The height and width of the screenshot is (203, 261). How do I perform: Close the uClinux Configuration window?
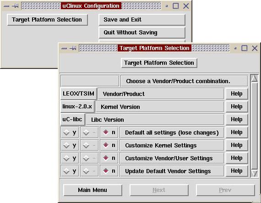coord(186,6)
